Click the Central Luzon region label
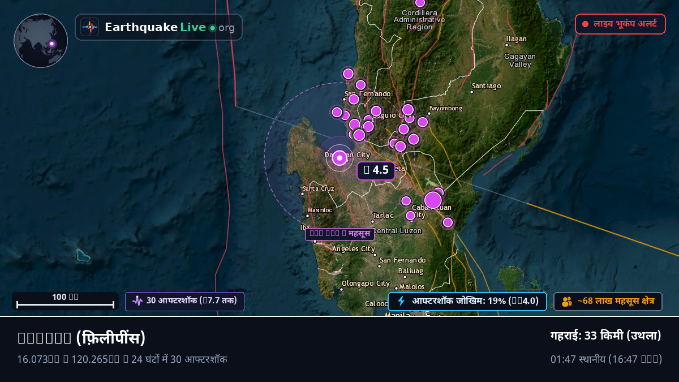 click(397, 231)
